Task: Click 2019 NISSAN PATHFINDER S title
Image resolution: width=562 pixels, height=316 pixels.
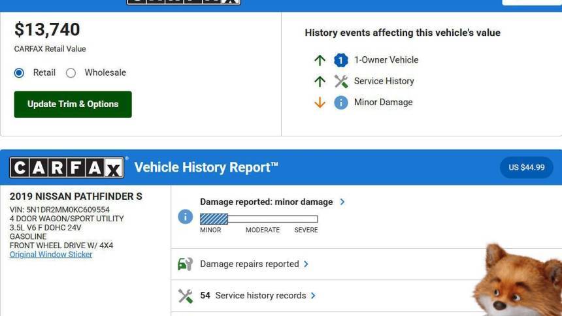Action: pos(76,197)
